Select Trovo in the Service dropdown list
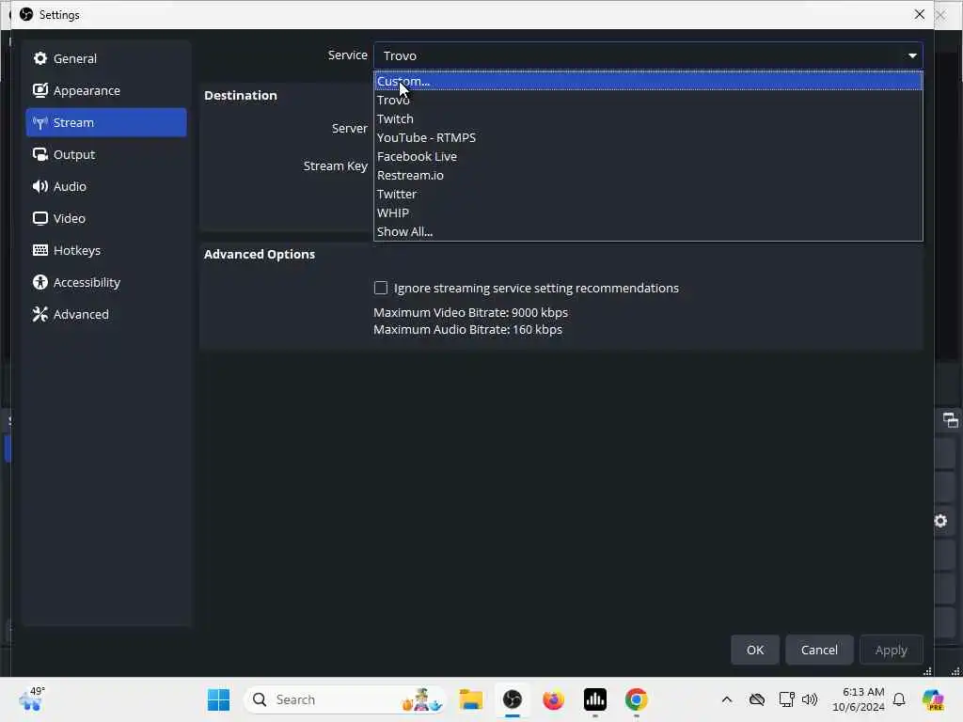 click(x=648, y=100)
